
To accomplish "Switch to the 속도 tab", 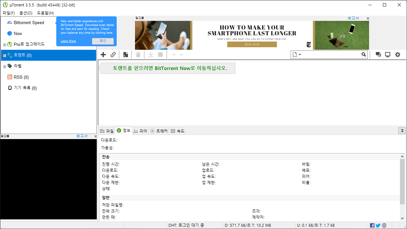I will pyautogui.click(x=177, y=131).
